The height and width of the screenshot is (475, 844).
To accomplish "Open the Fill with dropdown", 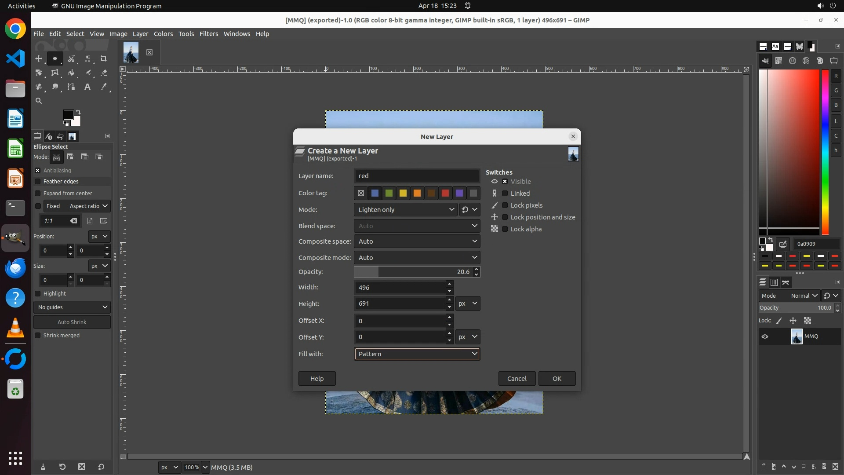I will pos(416,354).
